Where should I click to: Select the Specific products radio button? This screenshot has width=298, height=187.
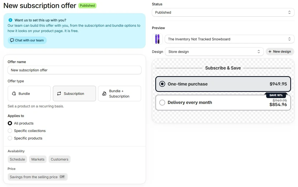point(10,138)
